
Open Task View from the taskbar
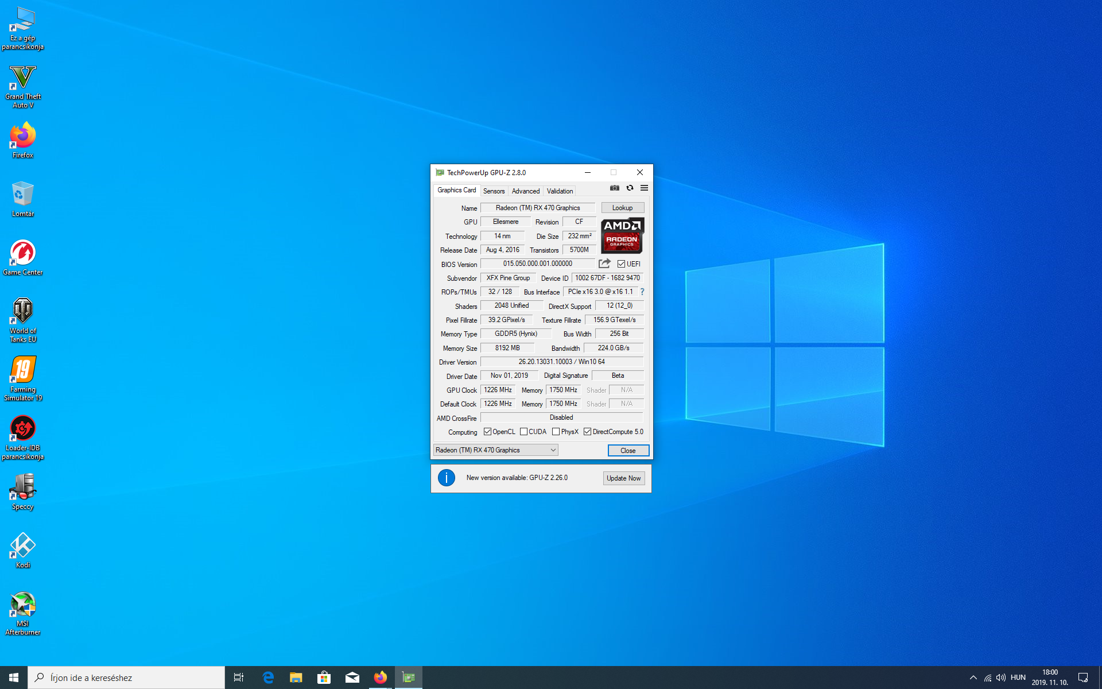pos(239,678)
